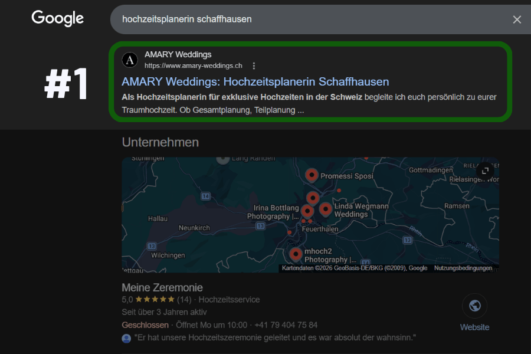Click the reviewer avatar beside the quote

tap(126, 338)
